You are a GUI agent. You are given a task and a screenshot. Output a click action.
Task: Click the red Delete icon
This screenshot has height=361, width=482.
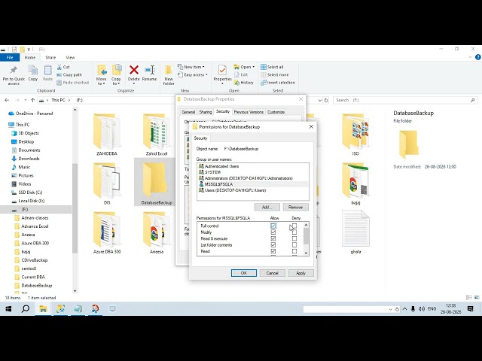tap(134, 70)
